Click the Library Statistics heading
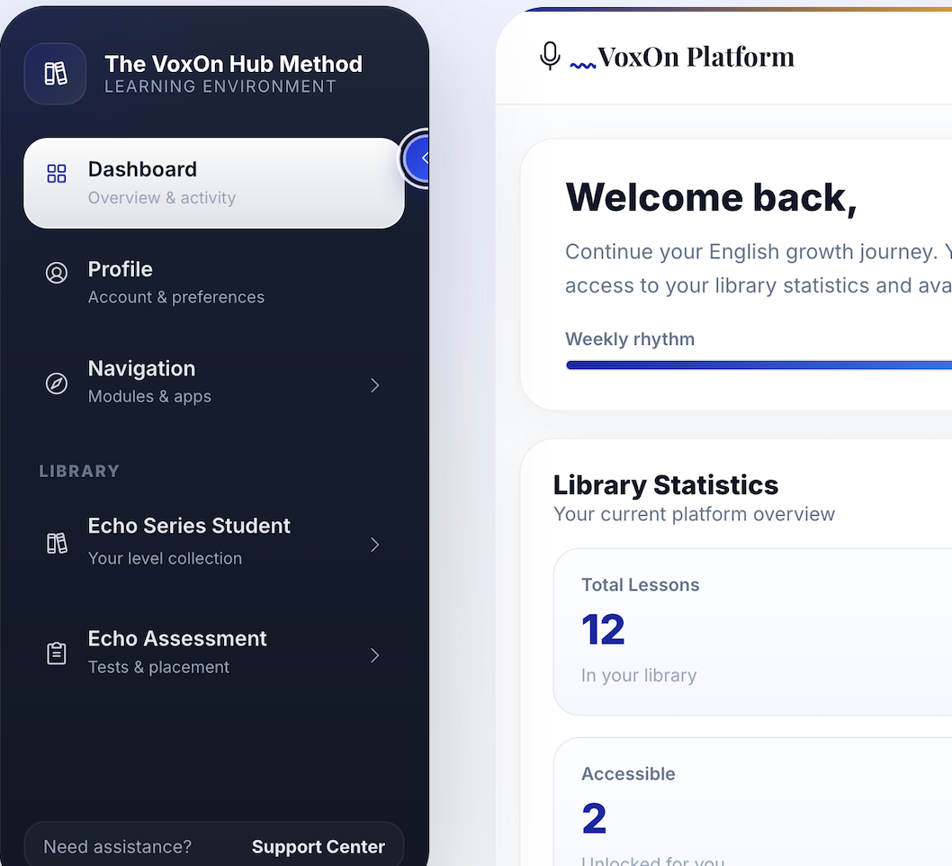The height and width of the screenshot is (866, 952). coord(666,485)
